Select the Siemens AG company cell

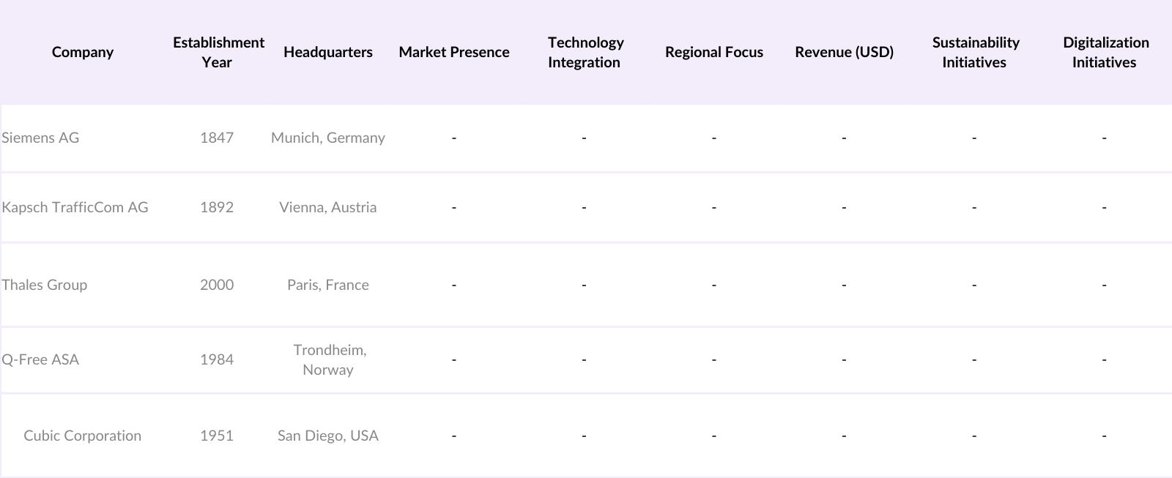(x=40, y=138)
